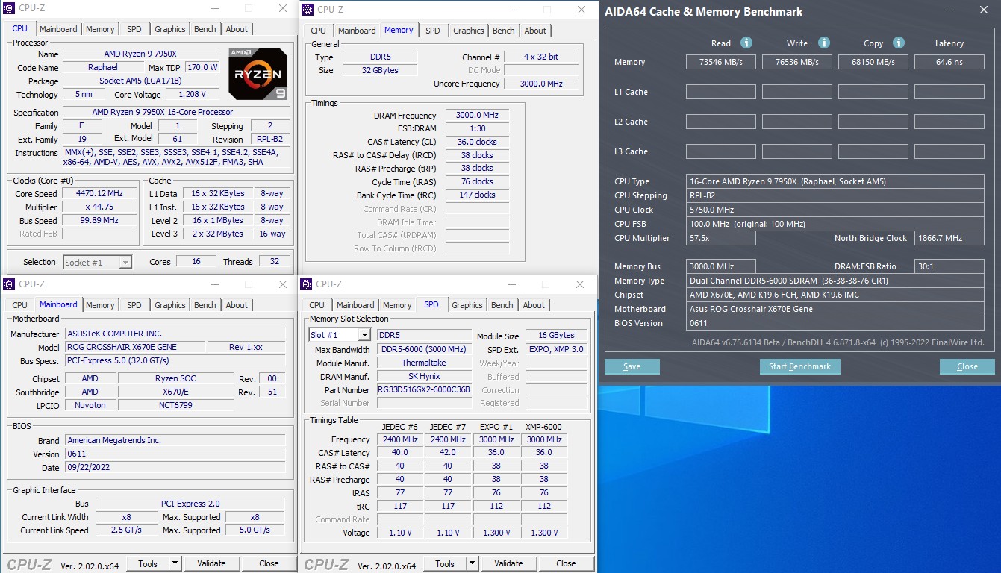Click Start Benchmark in AIDA64
Image resolution: width=1001 pixels, height=573 pixels.
pos(800,366)
